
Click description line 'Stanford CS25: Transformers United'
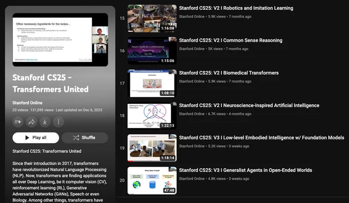[47, 151]
